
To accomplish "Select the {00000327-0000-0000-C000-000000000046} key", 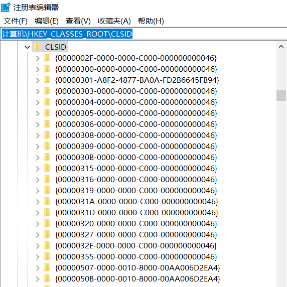I will [136, 235].
